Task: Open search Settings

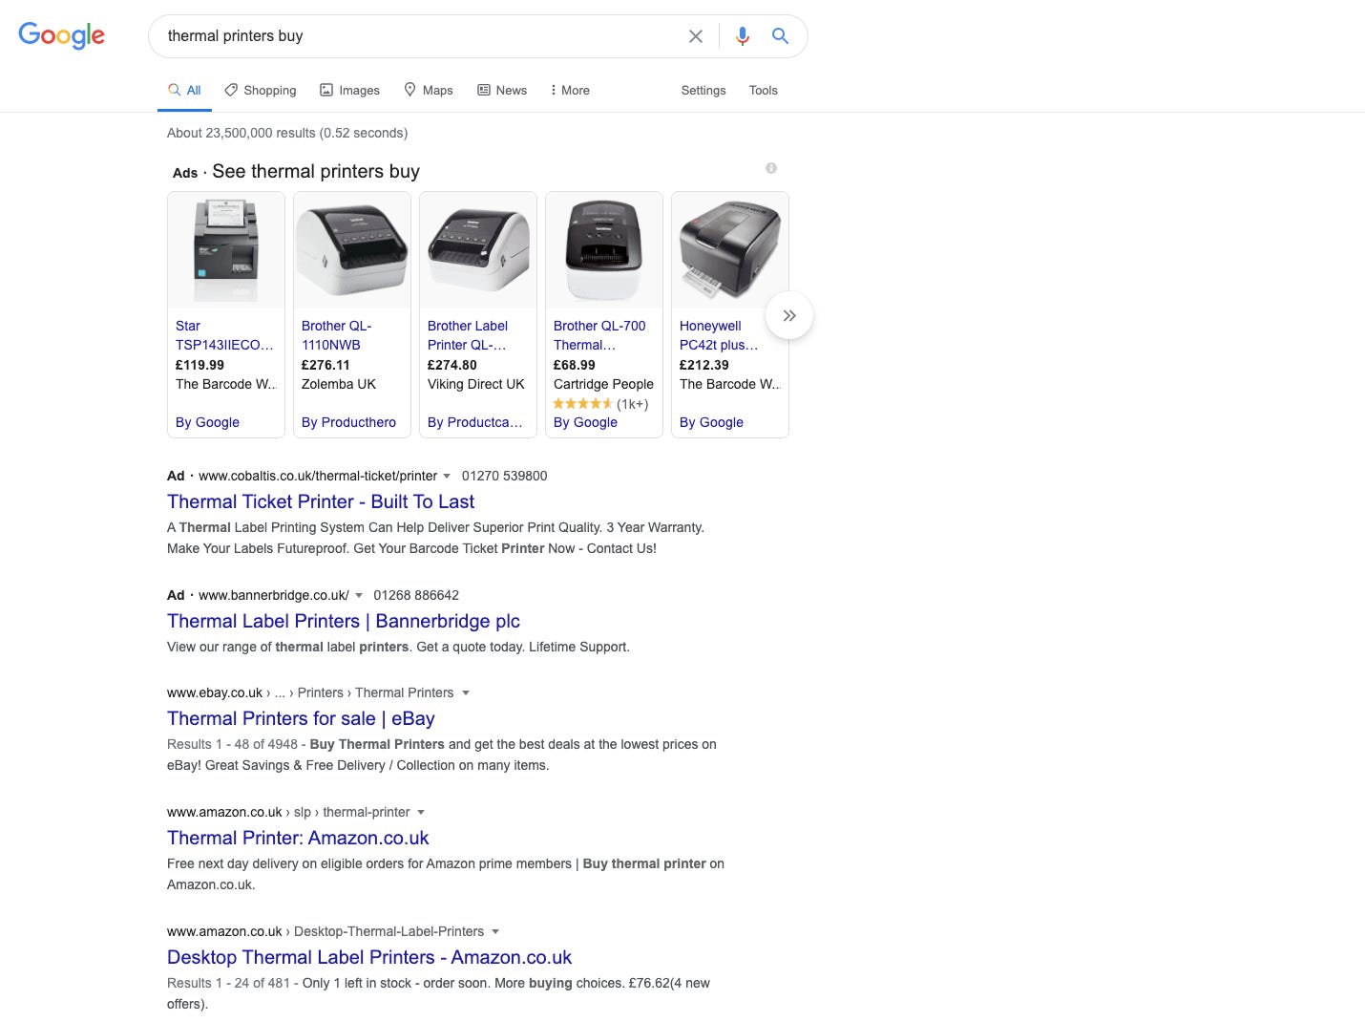Action: click(x=703, y=90)
